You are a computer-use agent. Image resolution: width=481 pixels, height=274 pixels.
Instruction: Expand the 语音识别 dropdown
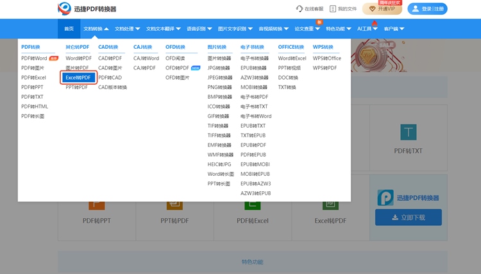tap(199, 29)
